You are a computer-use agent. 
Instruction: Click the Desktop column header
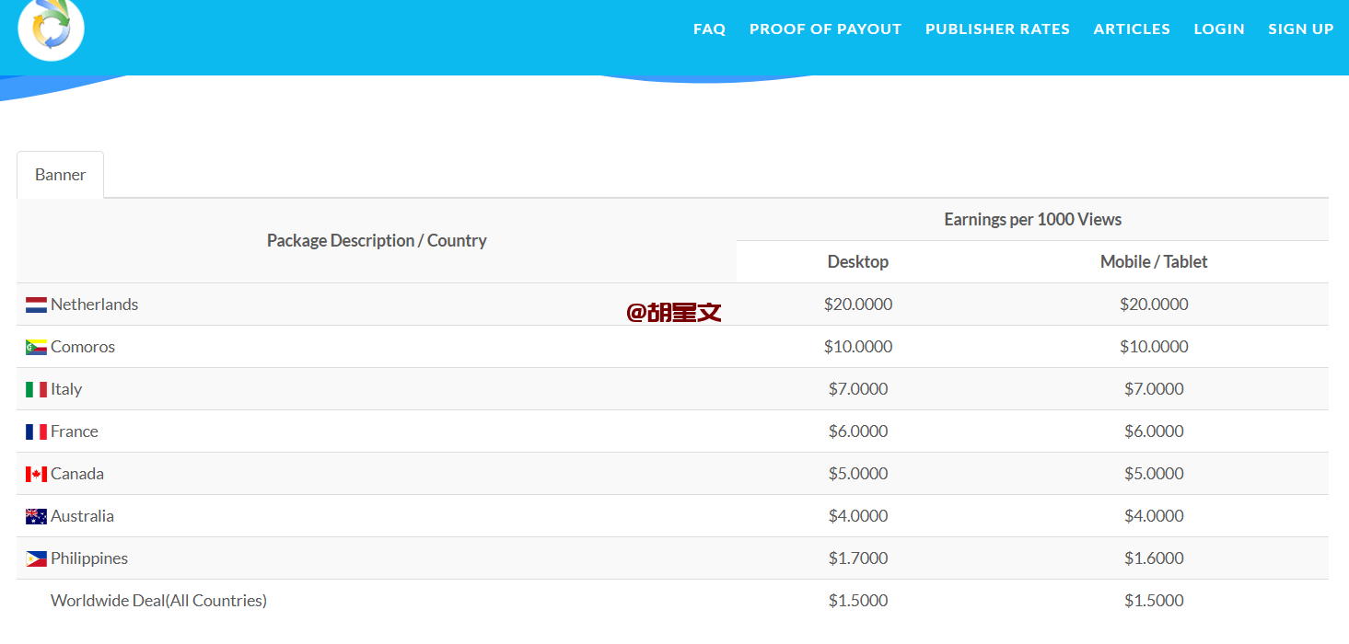[858, 262]
